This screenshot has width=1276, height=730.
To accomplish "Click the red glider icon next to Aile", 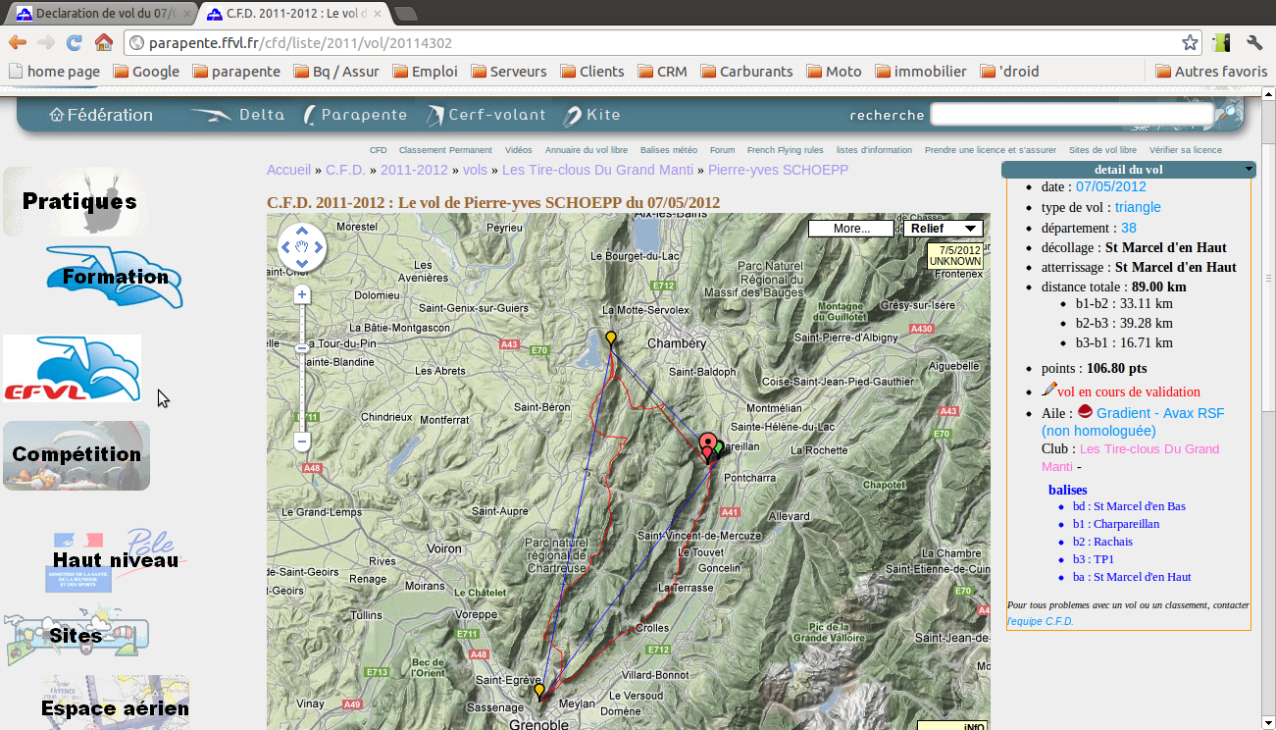I will pos(1085,412).
